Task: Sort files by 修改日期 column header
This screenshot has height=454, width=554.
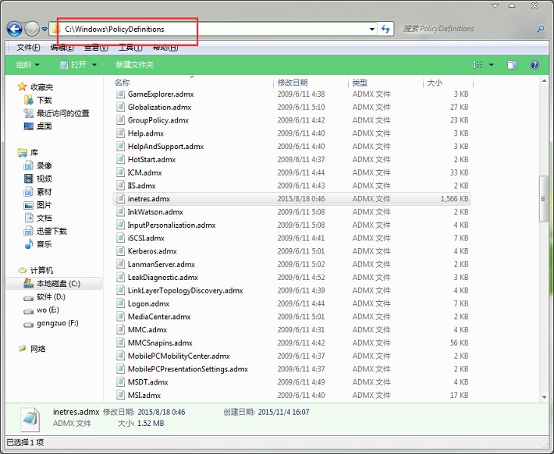Action: coord(292,83)
